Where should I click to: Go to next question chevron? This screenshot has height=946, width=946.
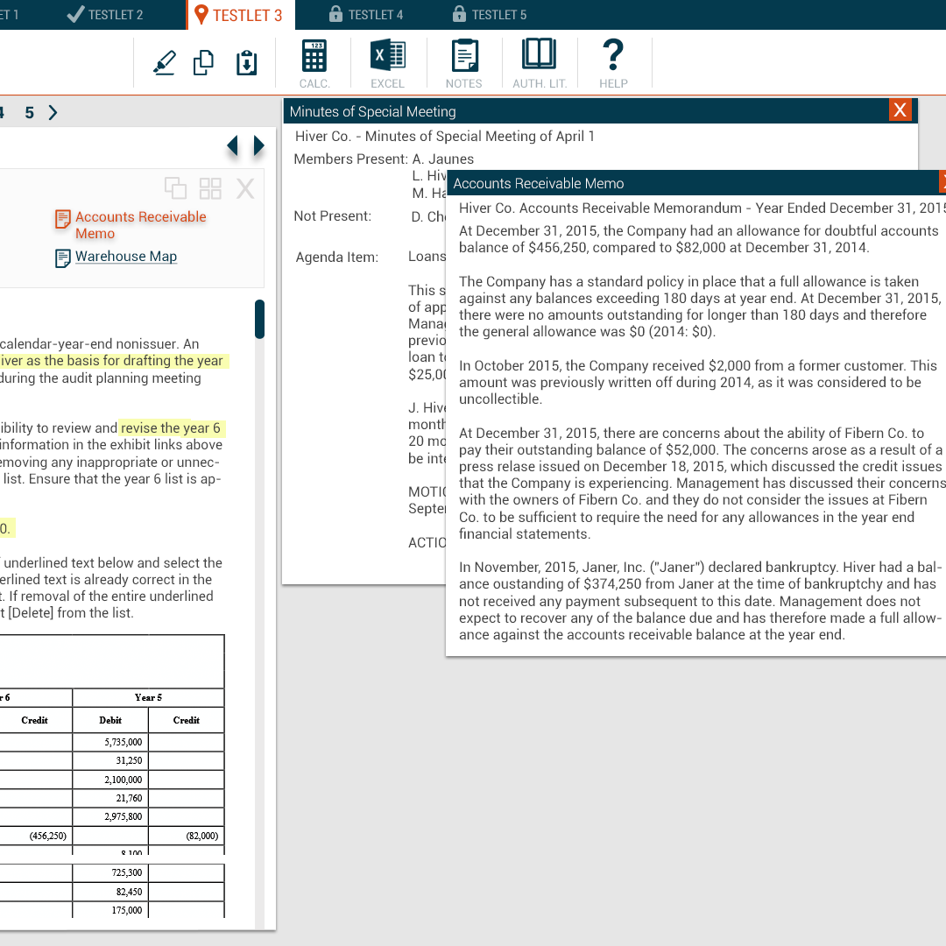(53, 113)
